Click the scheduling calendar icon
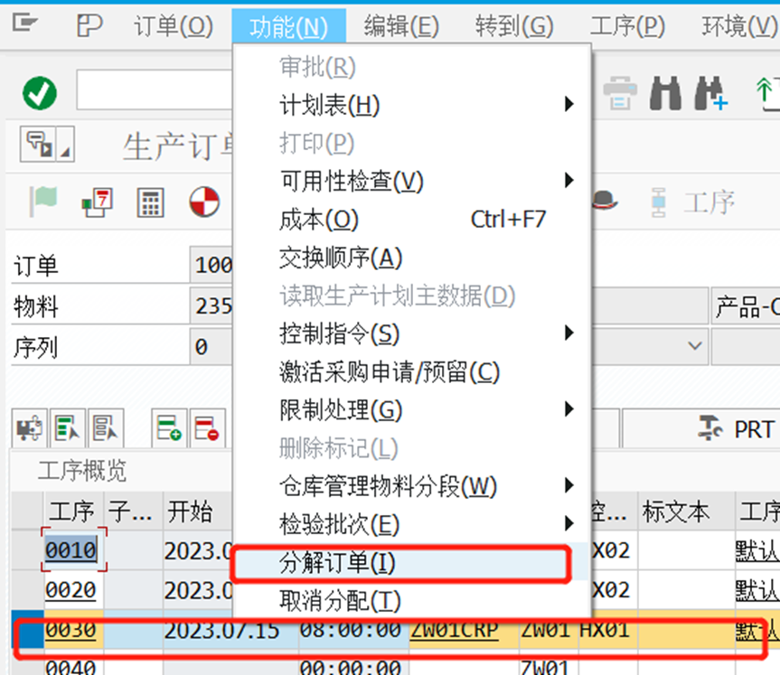Screen dimensions: 780x675 pos(98,202)
